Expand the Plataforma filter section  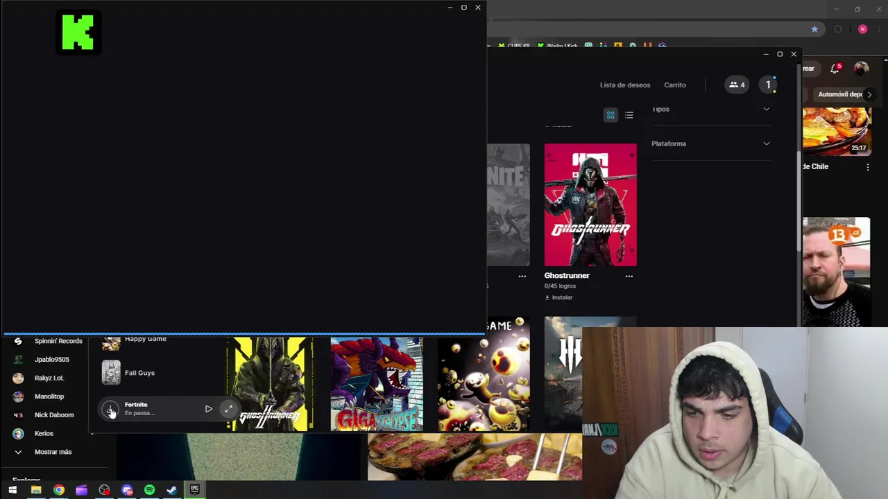711,143
